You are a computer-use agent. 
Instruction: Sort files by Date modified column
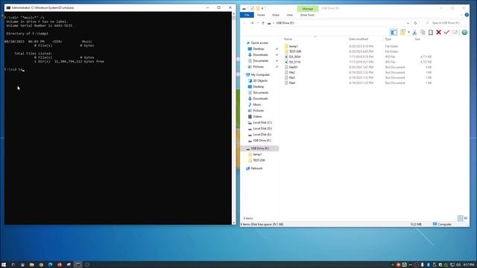point(358,39)
